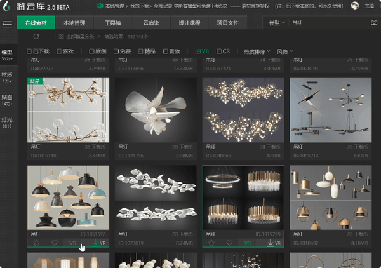Open white sculptural lamp thumbnail ID:1023819
The height and width of the screenshot is (268, 381).
(156, 198)
